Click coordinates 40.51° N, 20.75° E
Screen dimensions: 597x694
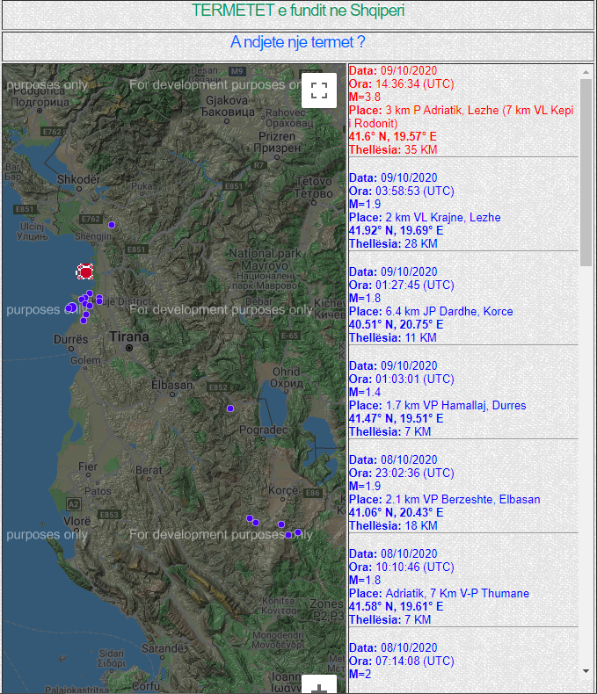click(x=396, y=324)
